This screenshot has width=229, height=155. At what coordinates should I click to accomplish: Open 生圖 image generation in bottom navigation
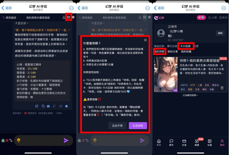coord(209,143)
